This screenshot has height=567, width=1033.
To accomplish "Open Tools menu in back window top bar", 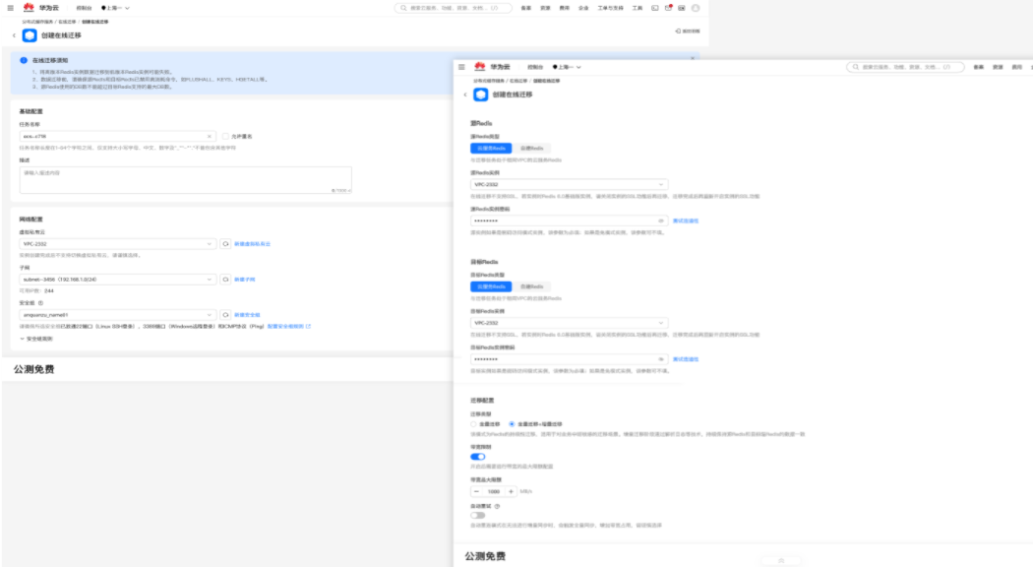I will pos(638,8).
